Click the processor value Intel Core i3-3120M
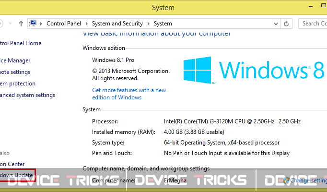The image size is (327, 192). click(233, 121)
